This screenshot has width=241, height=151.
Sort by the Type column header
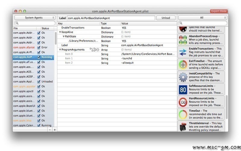click(110, 24)
